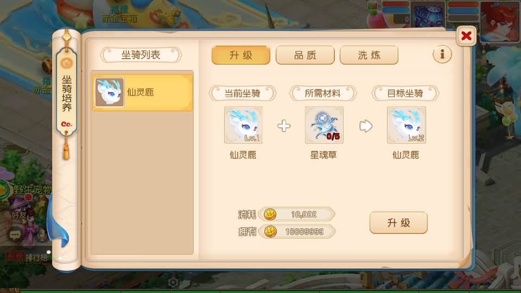
Task: Switch to the 升级 tab
Action: [x=241, y=55]
